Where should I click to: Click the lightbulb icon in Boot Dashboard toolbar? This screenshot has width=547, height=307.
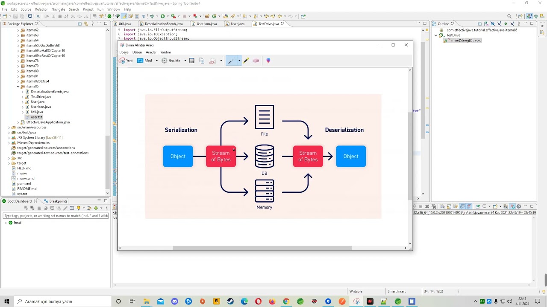click(x=79, y=208)
